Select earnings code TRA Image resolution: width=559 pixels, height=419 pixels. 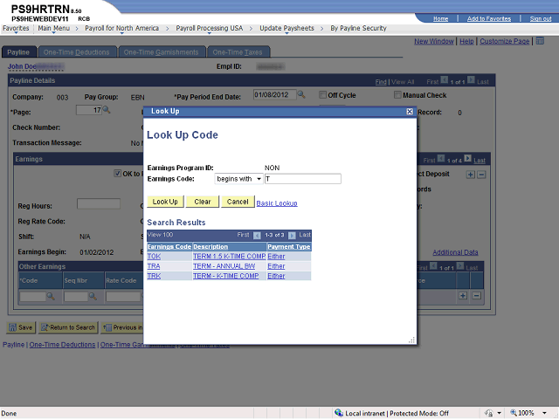point(154,266)
